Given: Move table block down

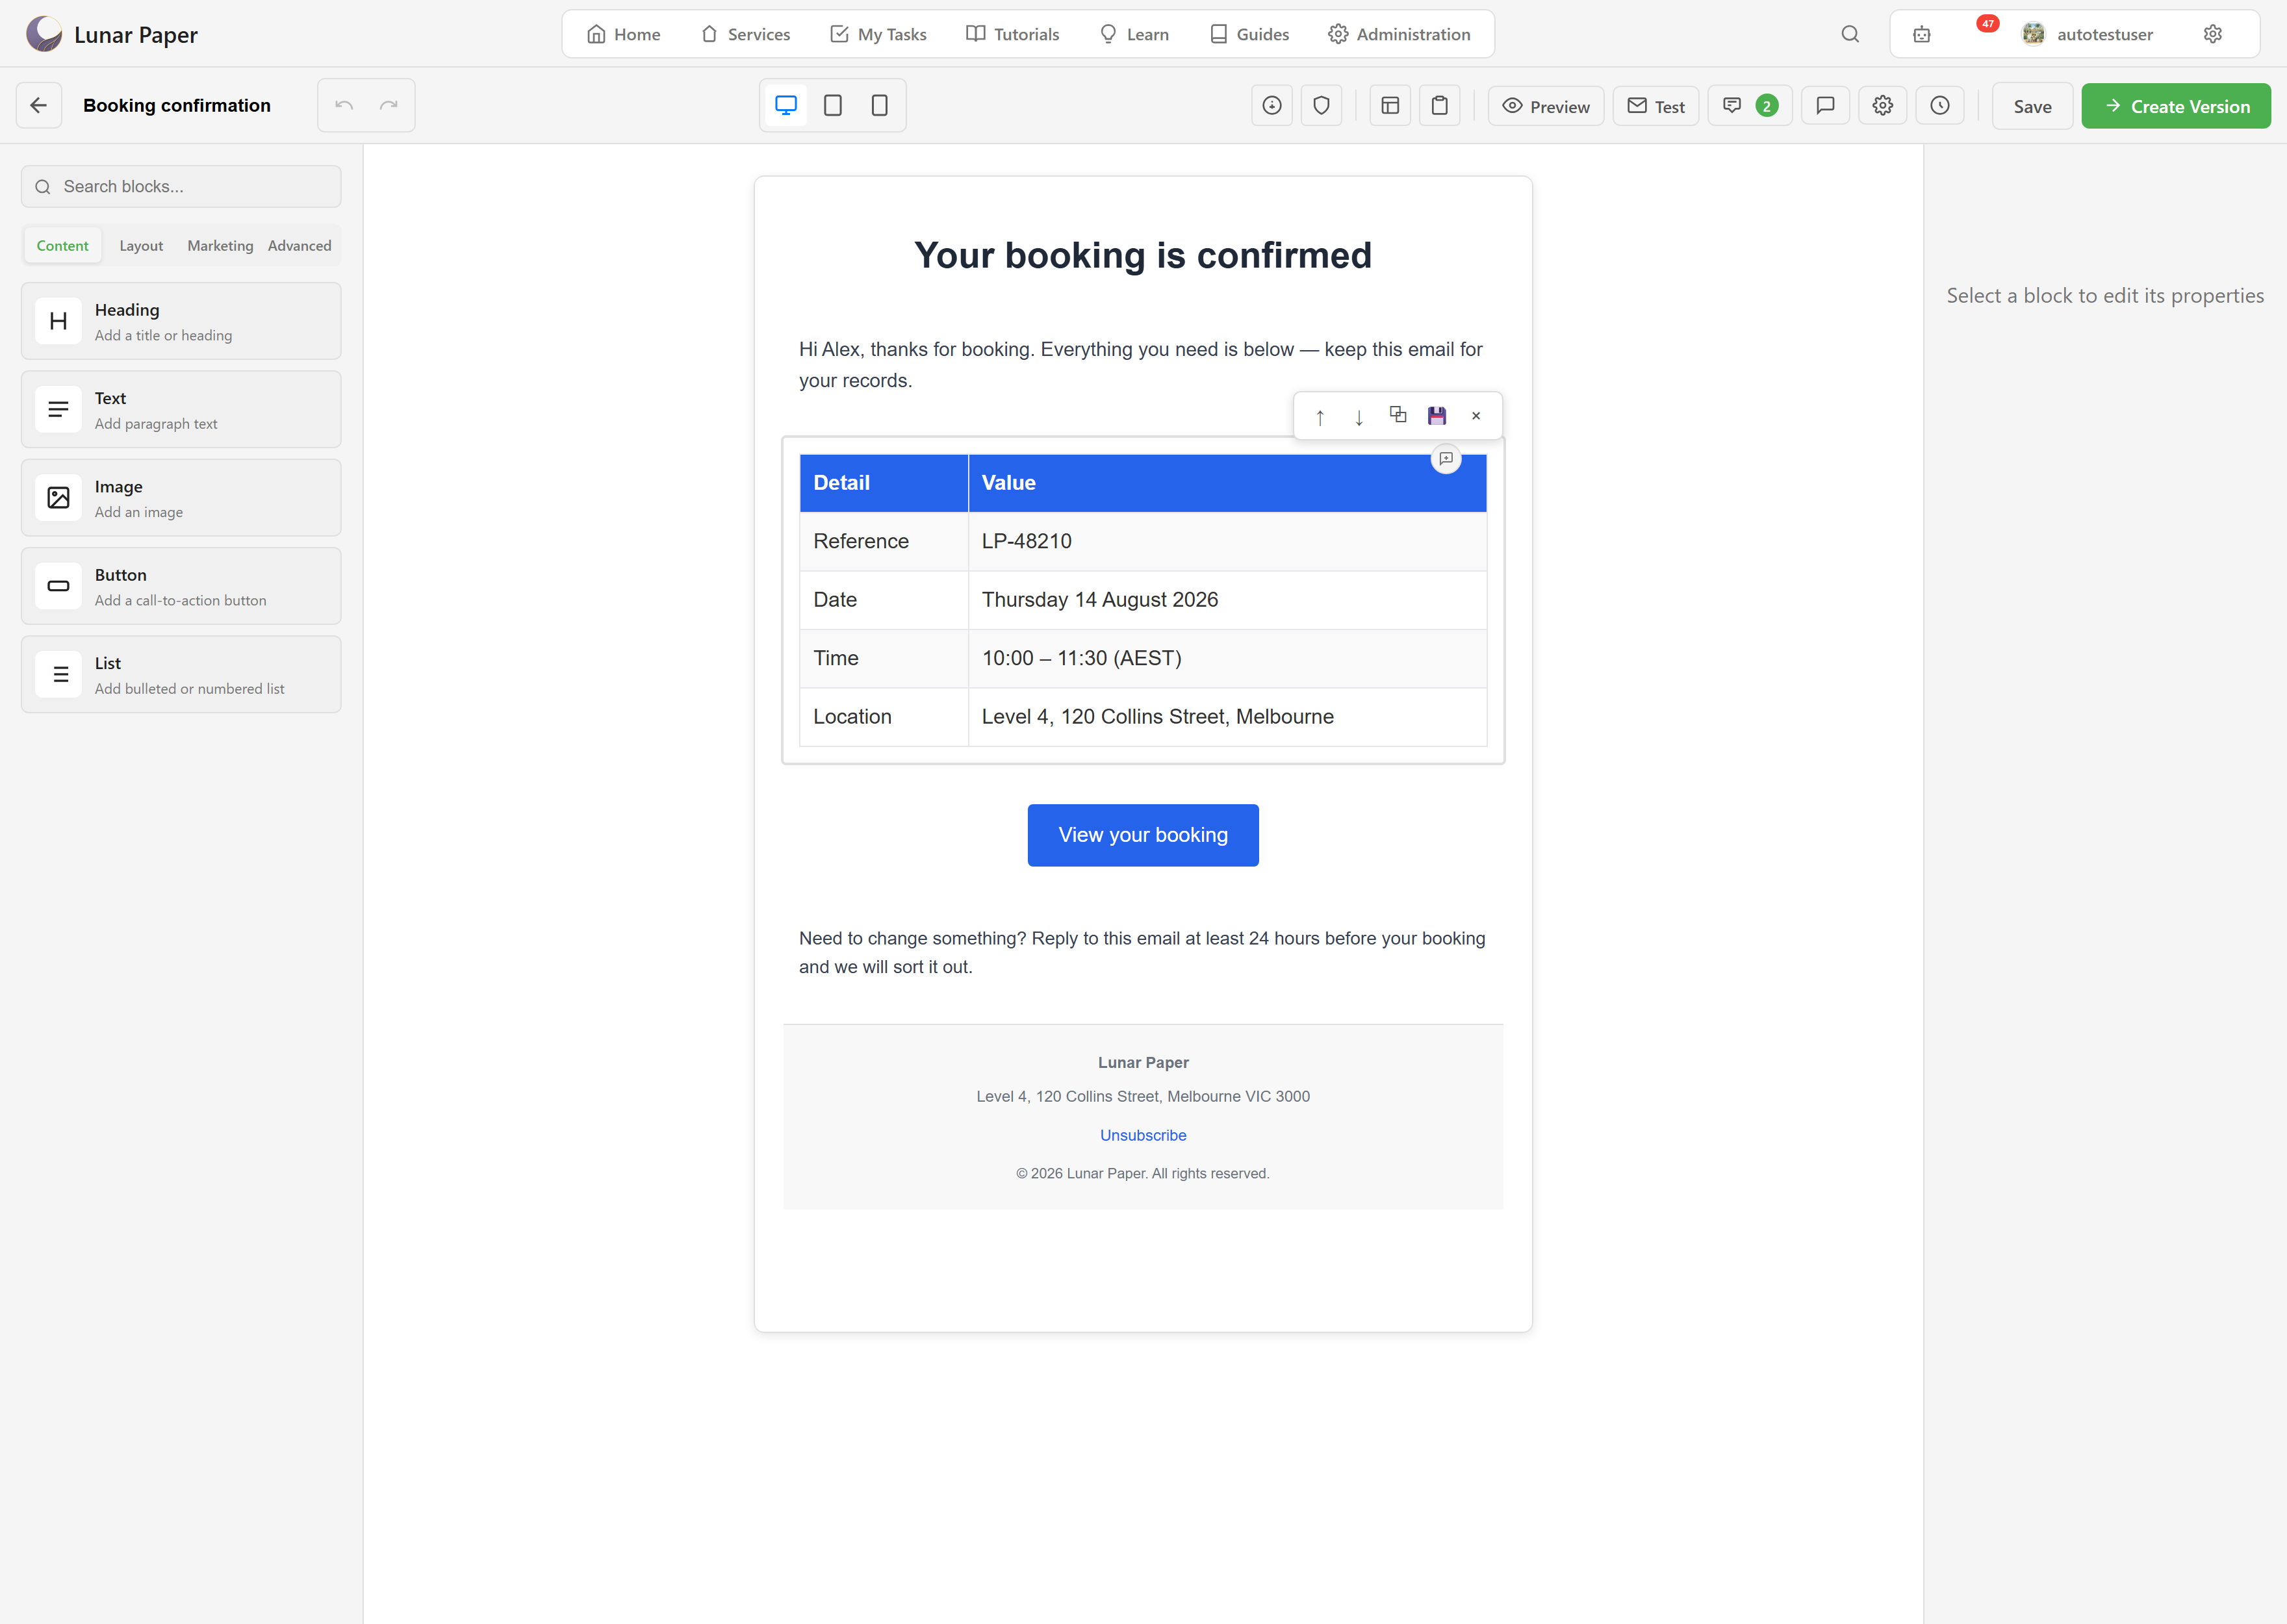Looking at the screenshot, I should click(x=1359, y=417).
